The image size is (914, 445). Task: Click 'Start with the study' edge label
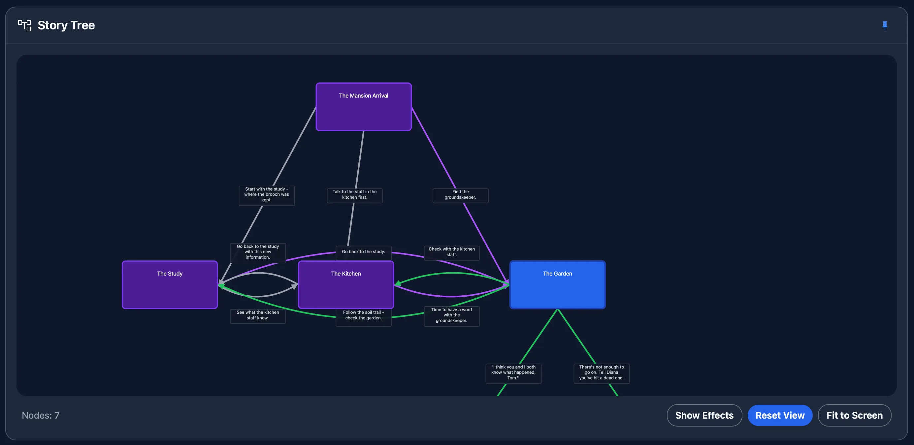click(267, 195)
